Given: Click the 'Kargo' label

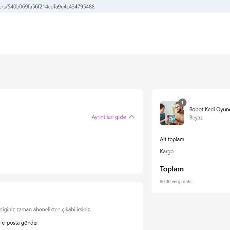Looking at the screenshot, I should tap(167, 151).
